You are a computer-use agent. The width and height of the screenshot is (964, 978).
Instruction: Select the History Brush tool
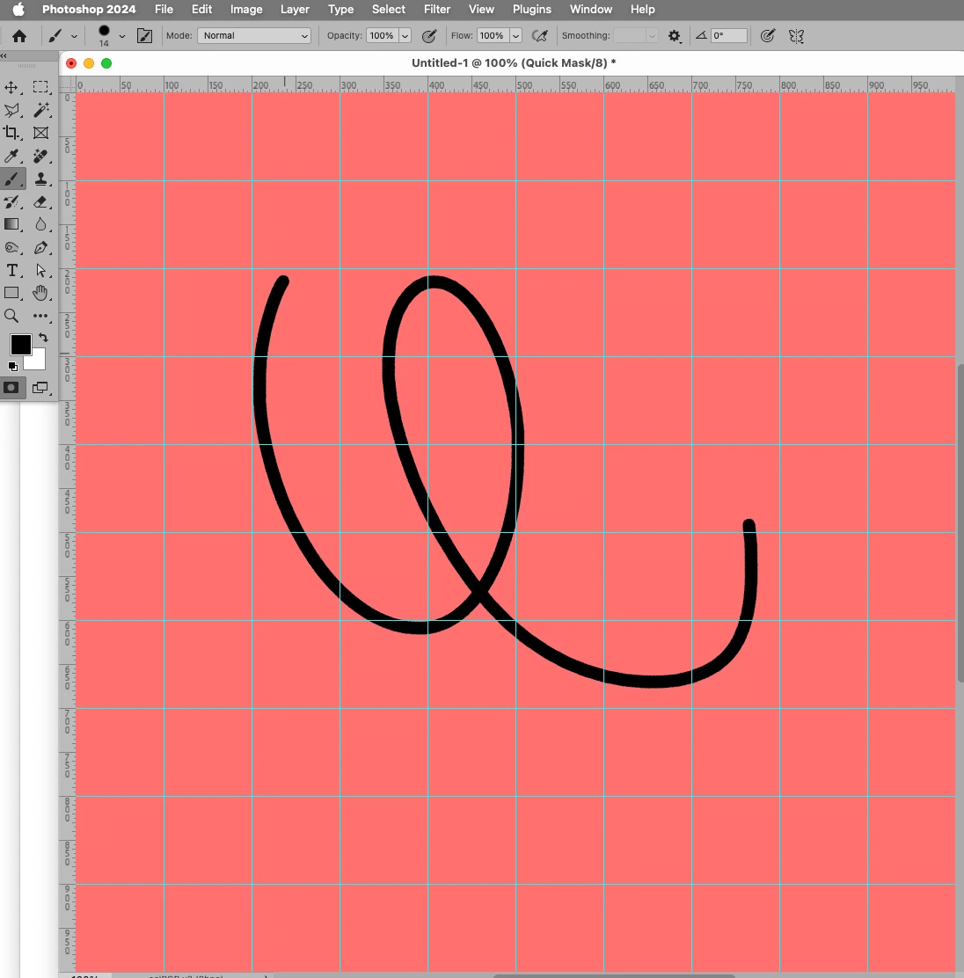pos(11,202)
